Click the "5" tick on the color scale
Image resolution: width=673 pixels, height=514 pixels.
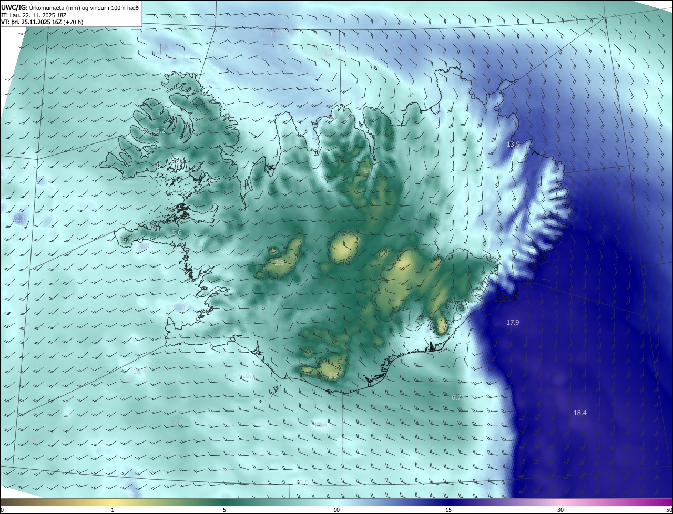(225, 510)
